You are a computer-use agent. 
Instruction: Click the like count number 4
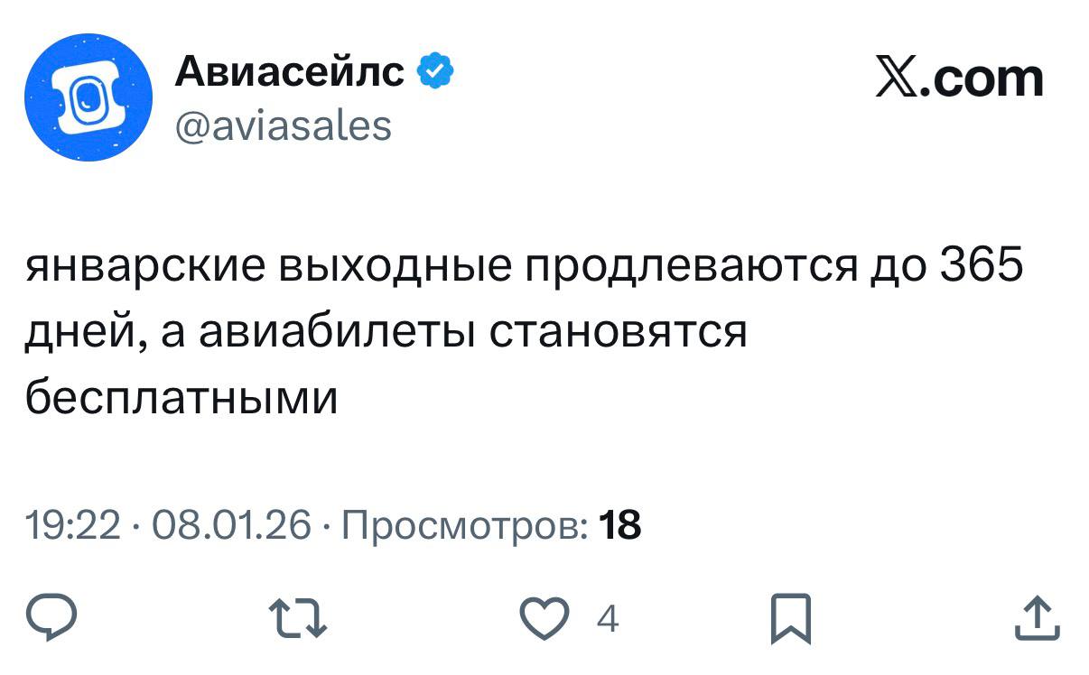(x=609, y=620)
